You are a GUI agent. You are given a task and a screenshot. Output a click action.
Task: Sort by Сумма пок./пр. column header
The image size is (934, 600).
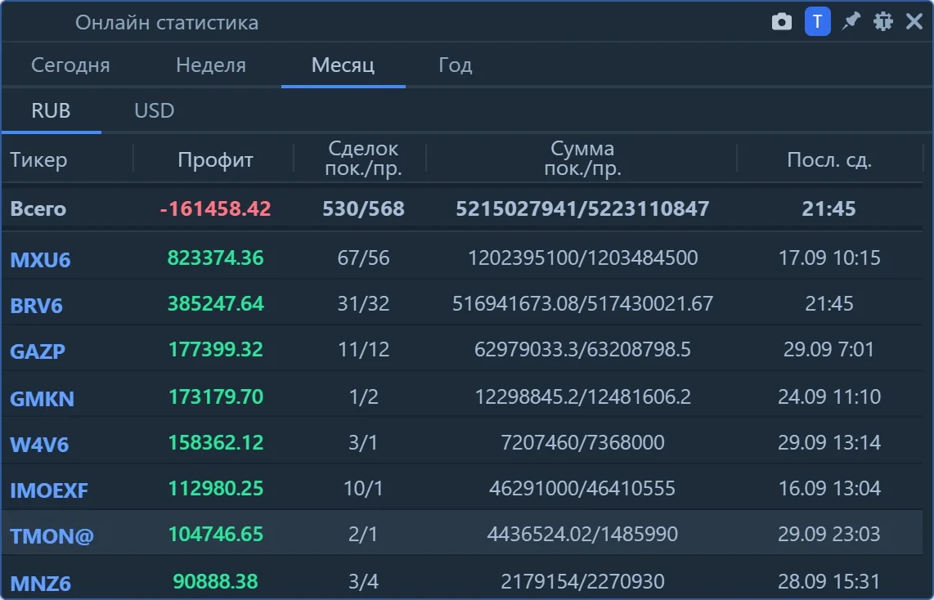(582, 159)
